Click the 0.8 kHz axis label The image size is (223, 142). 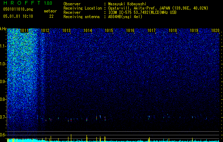point(3,99)
